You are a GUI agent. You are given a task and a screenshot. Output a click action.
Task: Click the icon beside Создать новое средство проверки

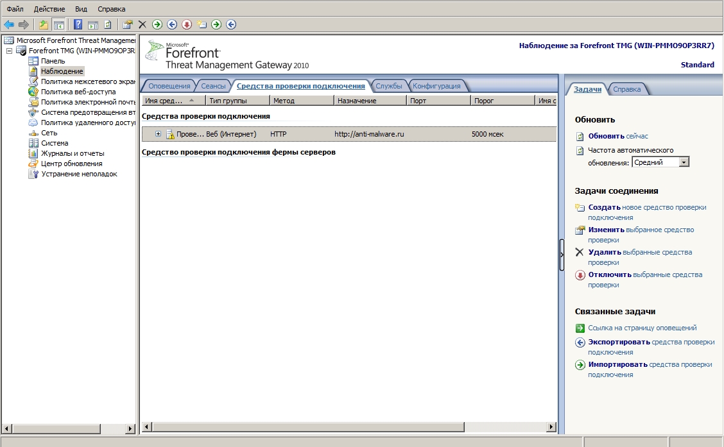(x=580, y=208)
